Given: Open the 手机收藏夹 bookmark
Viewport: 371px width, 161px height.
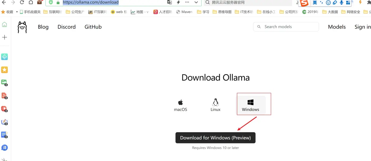Looking at the screenshot, I should click(30, 12).
